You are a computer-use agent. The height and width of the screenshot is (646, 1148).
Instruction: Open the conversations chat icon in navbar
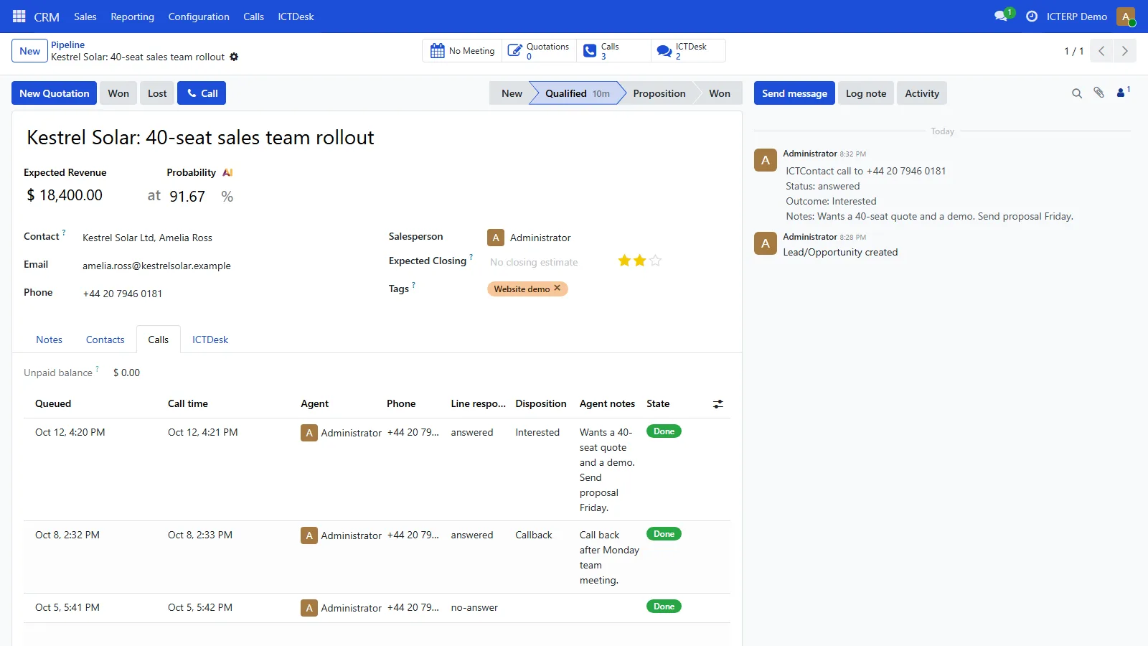click(x=1002, y=16)
